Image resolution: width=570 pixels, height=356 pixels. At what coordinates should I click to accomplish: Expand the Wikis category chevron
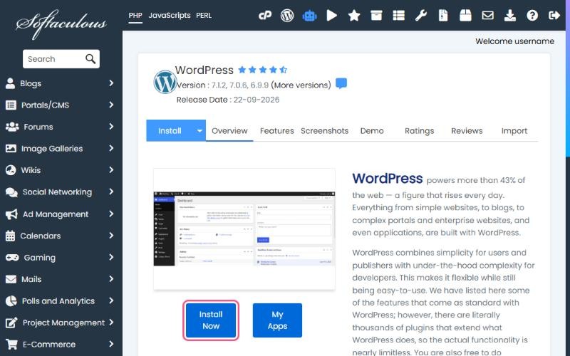tap(111, 170)
